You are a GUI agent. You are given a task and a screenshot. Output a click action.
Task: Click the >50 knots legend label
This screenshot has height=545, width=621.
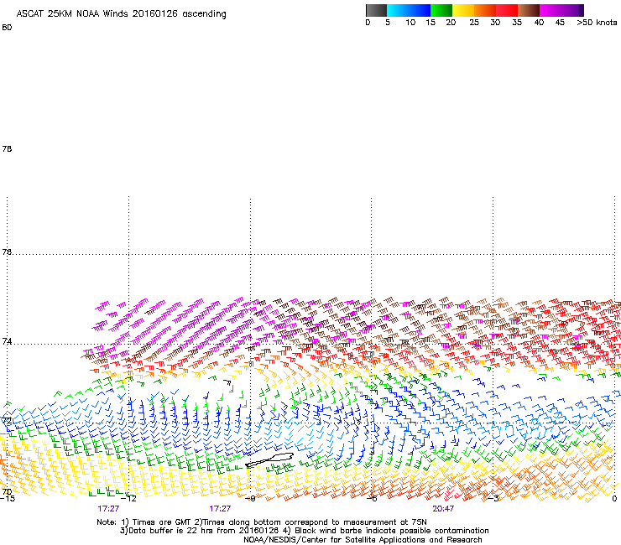597,23
